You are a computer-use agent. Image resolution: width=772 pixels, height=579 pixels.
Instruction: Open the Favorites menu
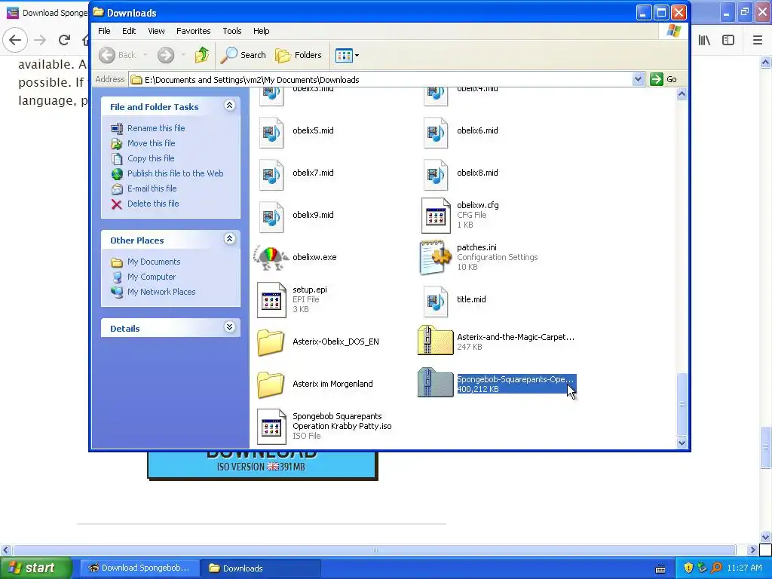[x=194, y=31]
